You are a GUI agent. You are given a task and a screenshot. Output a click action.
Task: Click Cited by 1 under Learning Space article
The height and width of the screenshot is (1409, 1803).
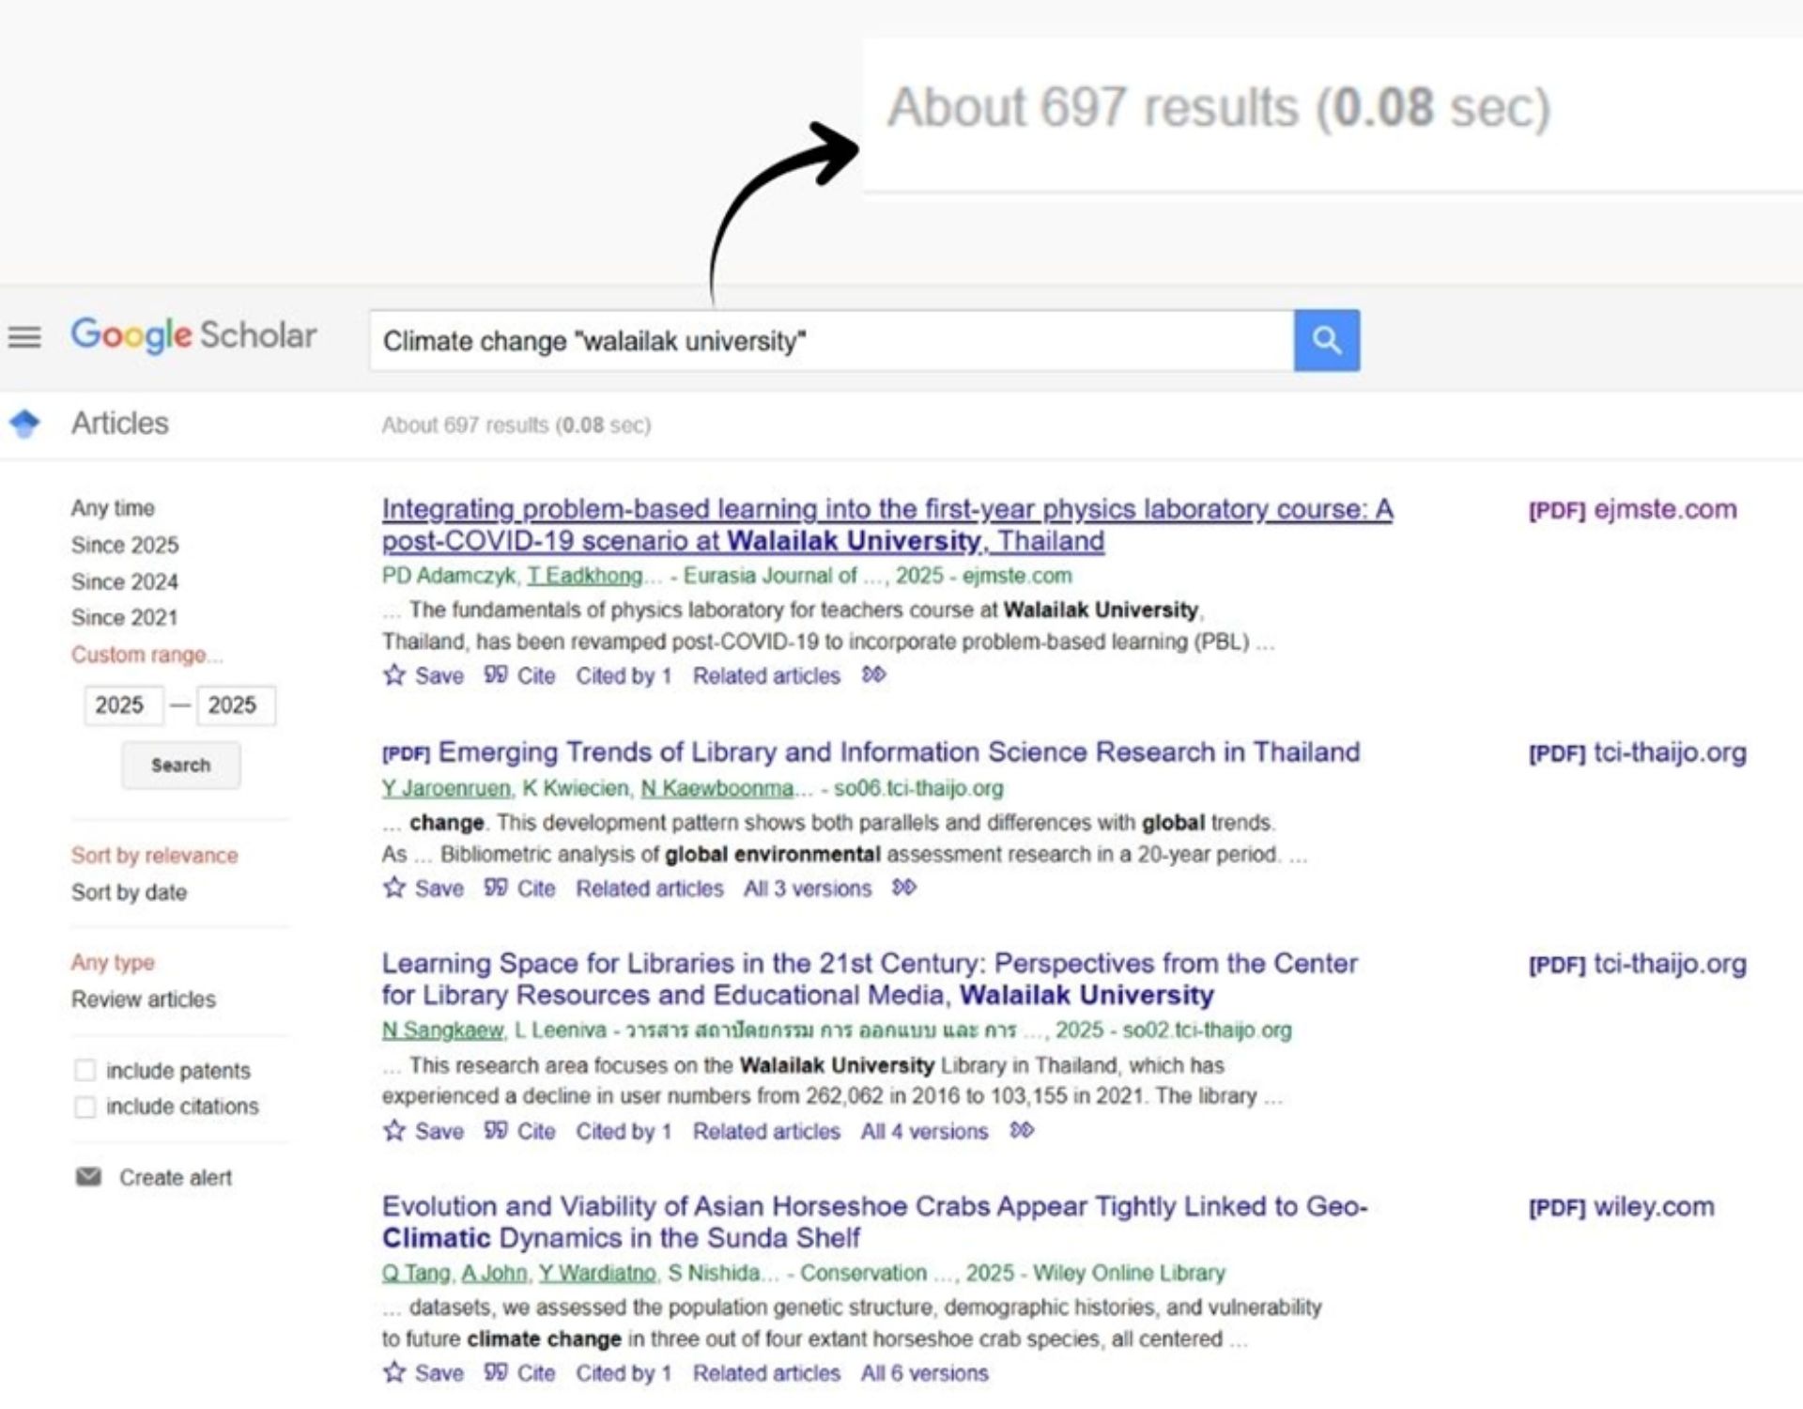point(624,1131)
